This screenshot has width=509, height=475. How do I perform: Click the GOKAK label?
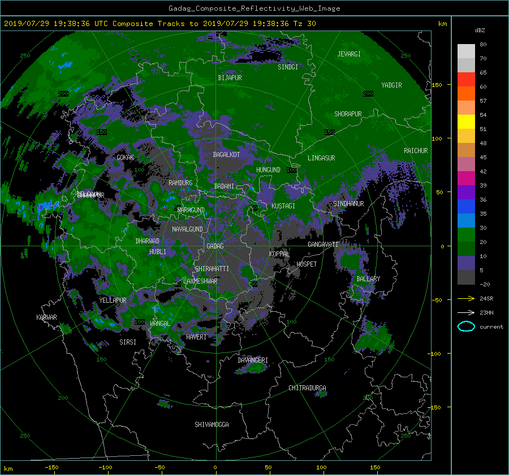point(125,158)
